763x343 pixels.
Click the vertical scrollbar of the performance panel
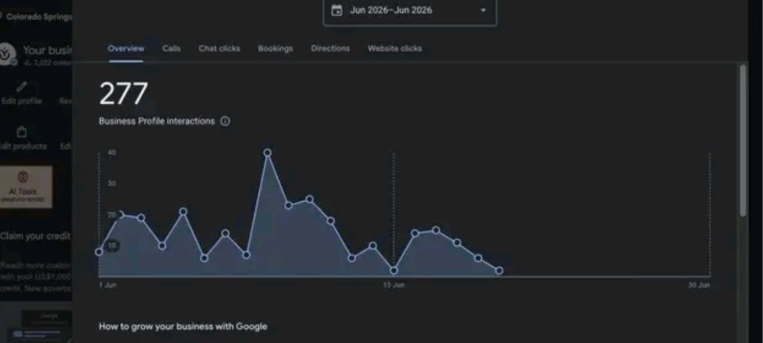(x=742, y=140)
